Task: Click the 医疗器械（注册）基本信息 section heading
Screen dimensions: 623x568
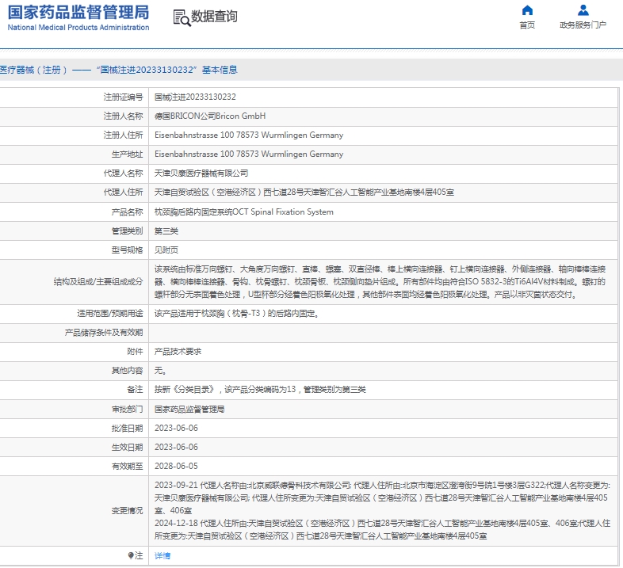Action: coord(118,70)
